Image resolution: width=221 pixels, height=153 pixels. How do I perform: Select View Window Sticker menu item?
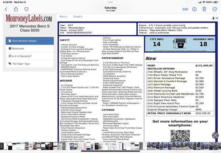coord(30,41)
